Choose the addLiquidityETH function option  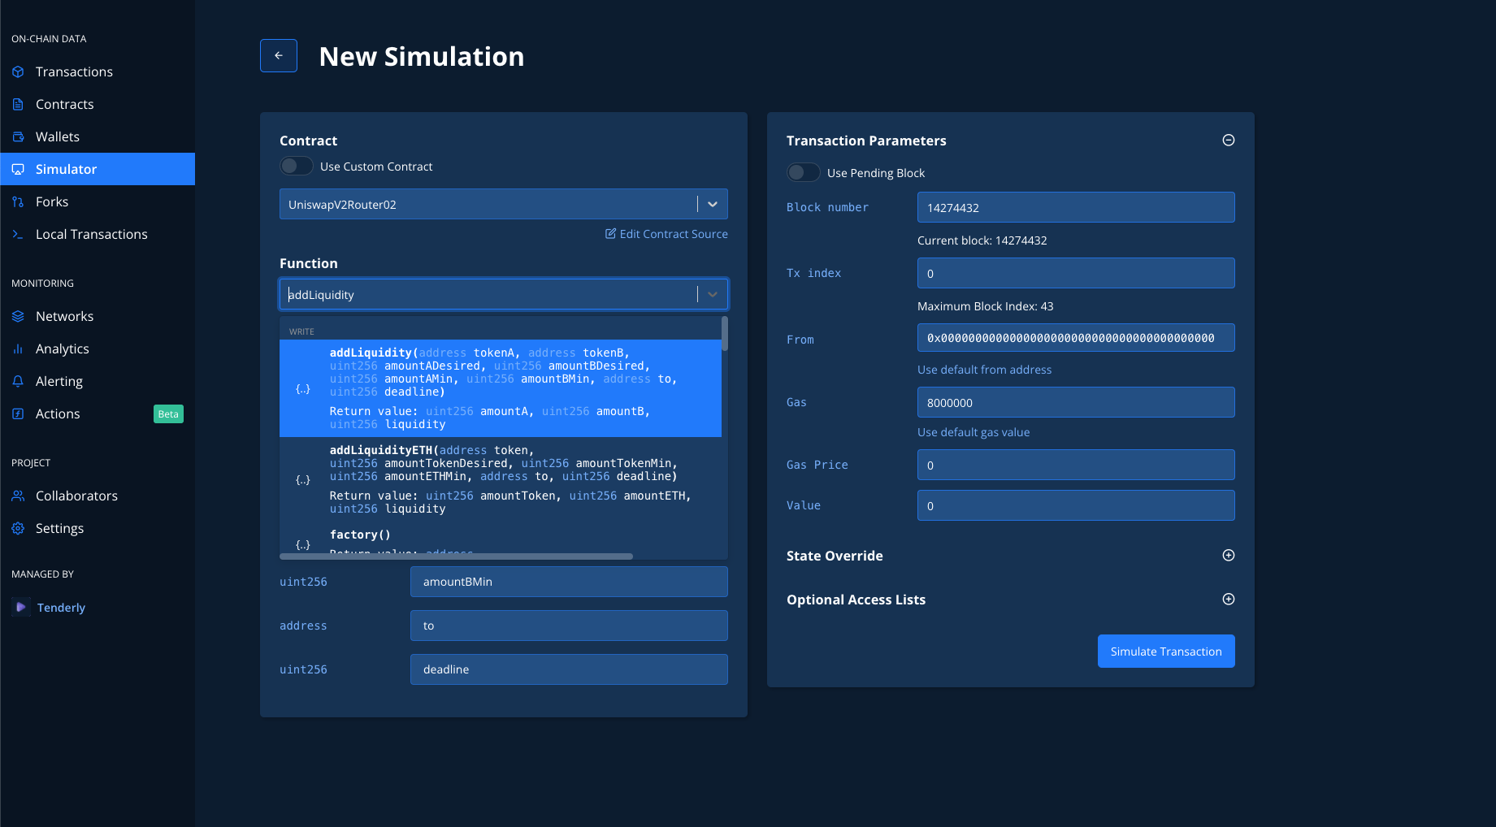tap(501, 479)
